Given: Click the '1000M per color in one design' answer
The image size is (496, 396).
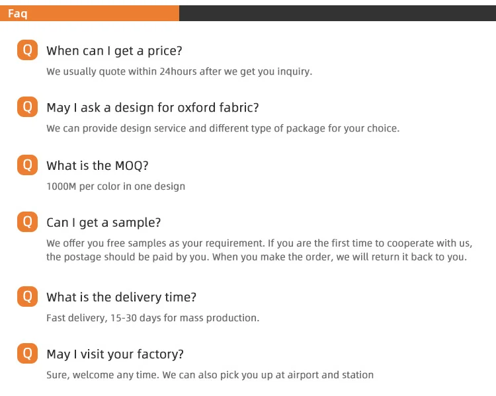Looking at the screenshot, I should 116,186.
